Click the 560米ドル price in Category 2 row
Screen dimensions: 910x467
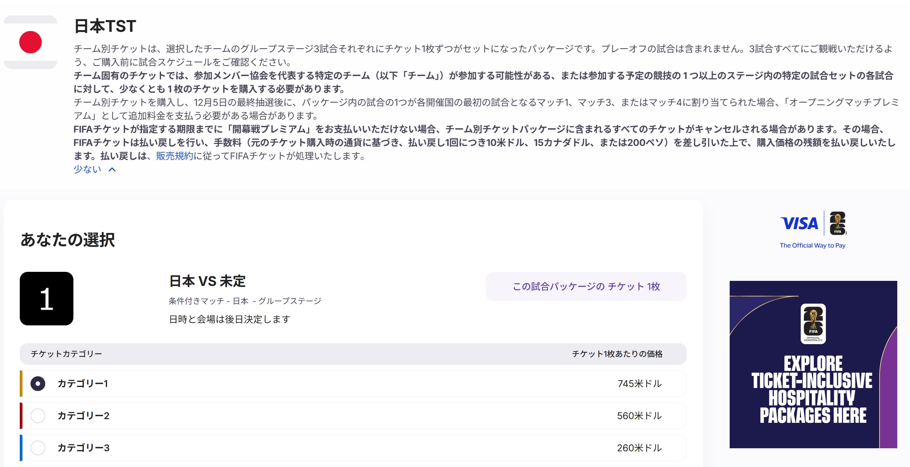(x=639, y=415)
